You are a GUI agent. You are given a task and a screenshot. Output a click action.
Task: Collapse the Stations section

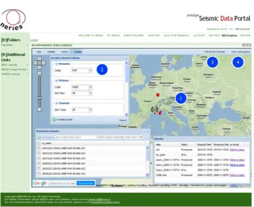pos(56,81)
